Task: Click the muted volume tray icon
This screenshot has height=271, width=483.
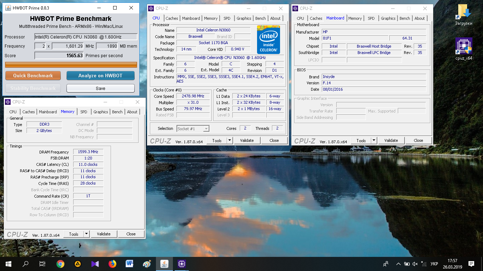Action: click(415, 264)
